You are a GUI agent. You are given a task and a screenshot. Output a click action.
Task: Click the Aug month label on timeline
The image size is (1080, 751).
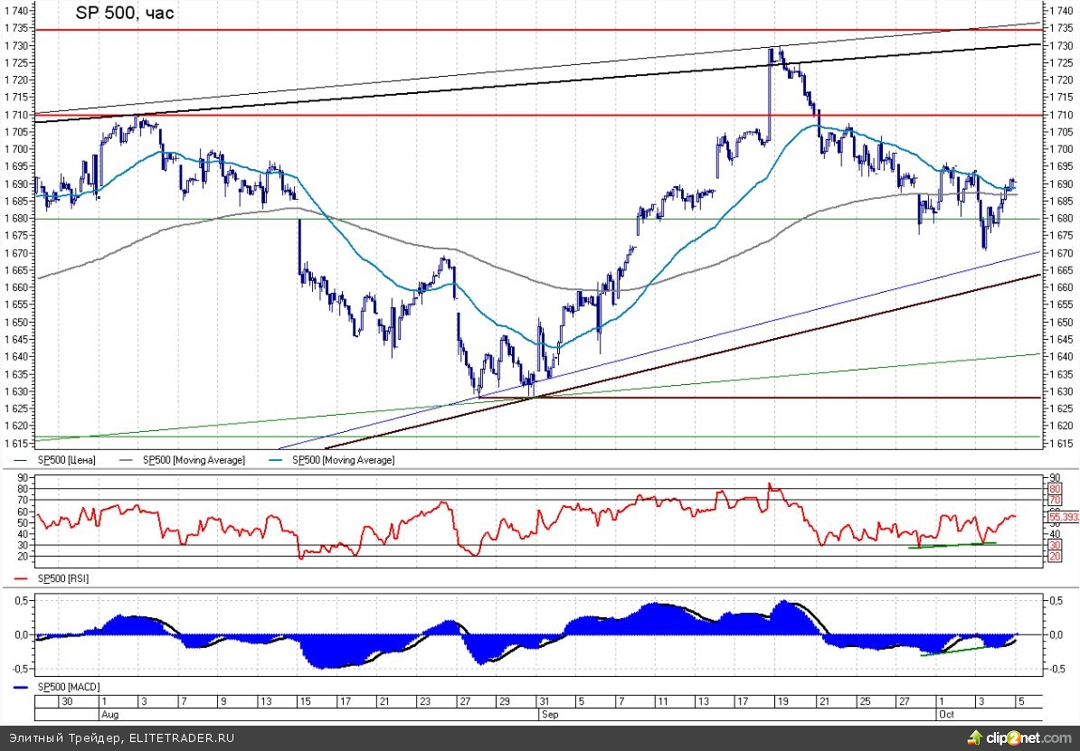[110, 713]
